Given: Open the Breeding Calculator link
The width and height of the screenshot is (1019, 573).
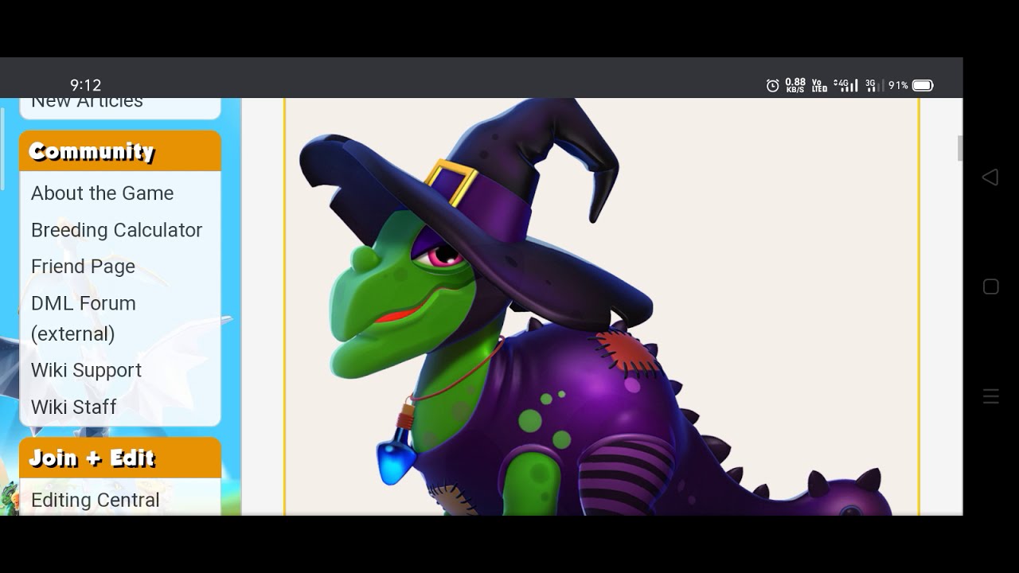Looking at the screenshot, I should 116,230.
